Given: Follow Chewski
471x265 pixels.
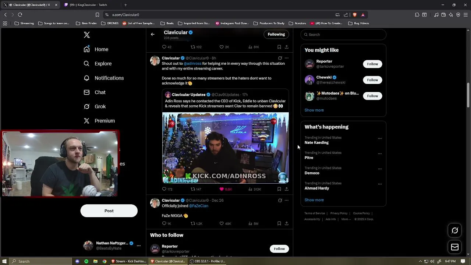Looking at the screenshot, I should 372,80.
